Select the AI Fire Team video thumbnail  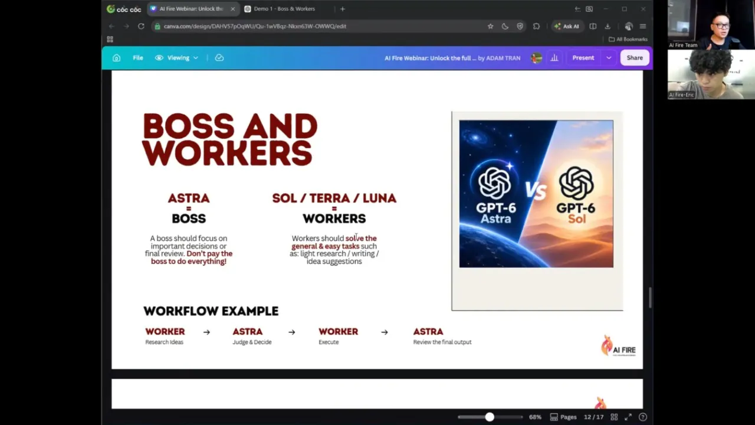[x=711, y=25]
